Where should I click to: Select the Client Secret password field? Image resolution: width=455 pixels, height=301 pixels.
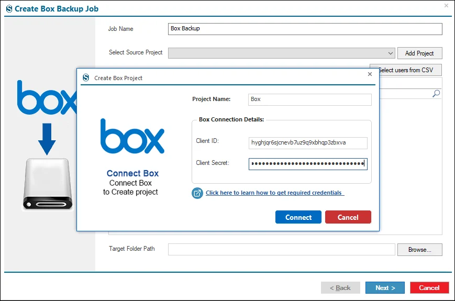[x=308, y=164]
